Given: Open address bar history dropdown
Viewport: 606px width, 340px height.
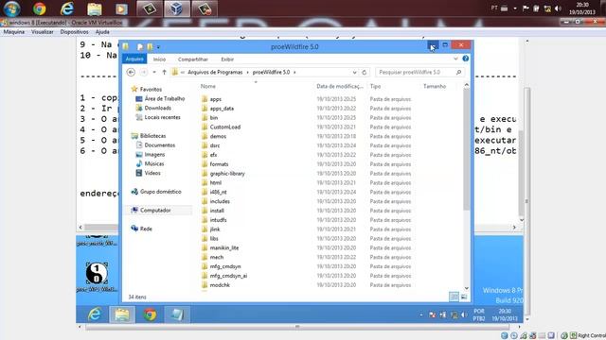Looking at the screenshot, I should pos(354,72).
